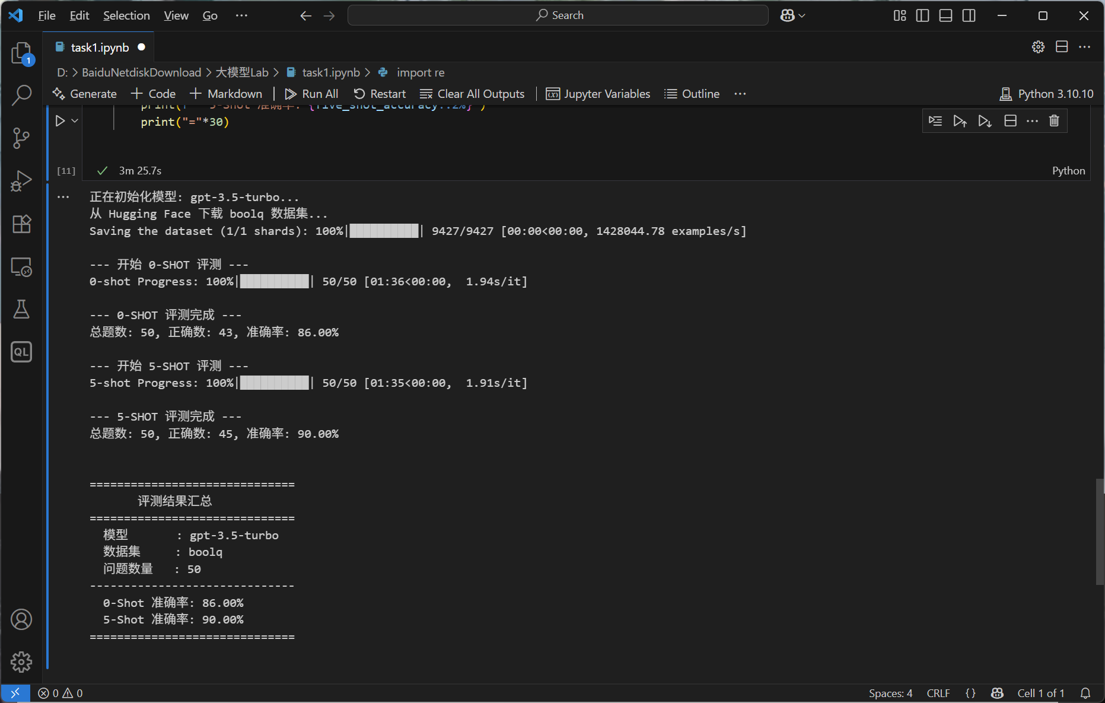Select the task1.ipynb tab
This screenshot has height=703, width=1105.
[99, 47]
